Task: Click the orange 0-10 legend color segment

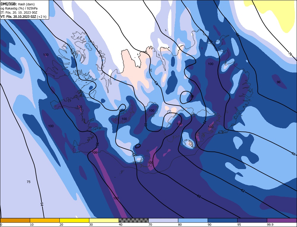Action: 15,220
